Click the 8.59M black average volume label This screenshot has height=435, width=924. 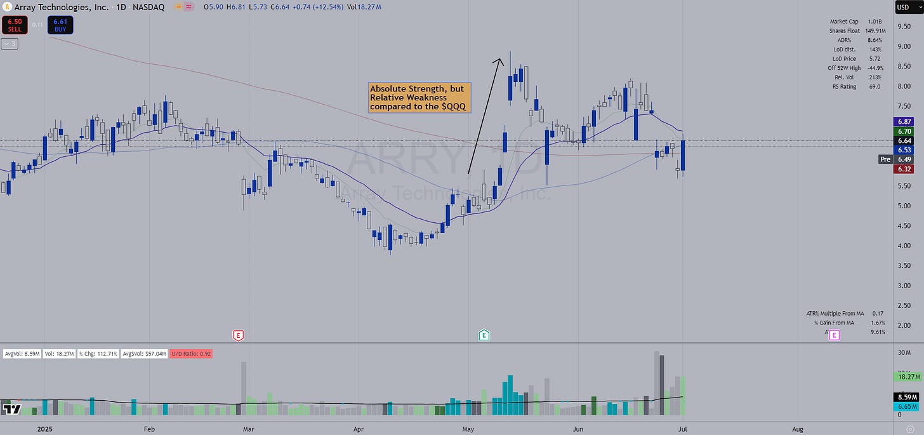click(x=907, y=396)
